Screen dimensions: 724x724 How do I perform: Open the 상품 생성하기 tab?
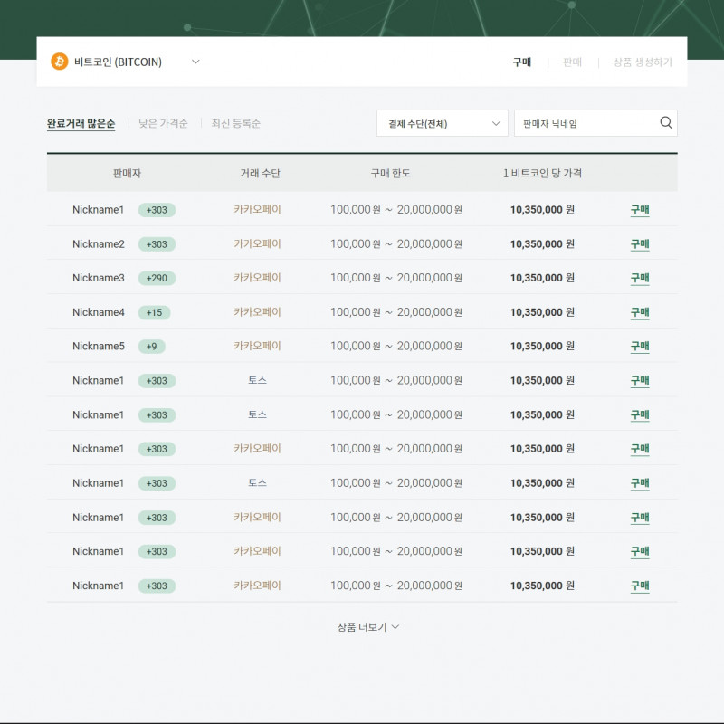tap(643, 62)
